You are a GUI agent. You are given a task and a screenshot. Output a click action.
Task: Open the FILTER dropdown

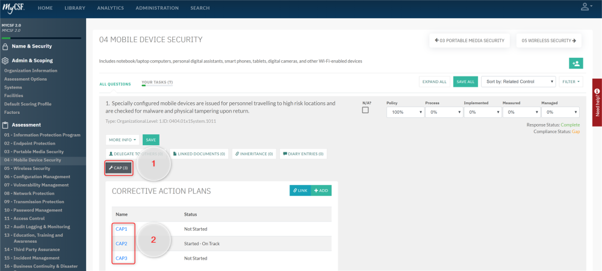pos(571,81)
